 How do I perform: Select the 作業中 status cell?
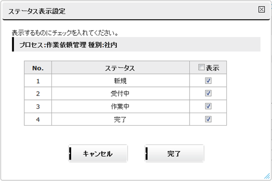(121, 106)
